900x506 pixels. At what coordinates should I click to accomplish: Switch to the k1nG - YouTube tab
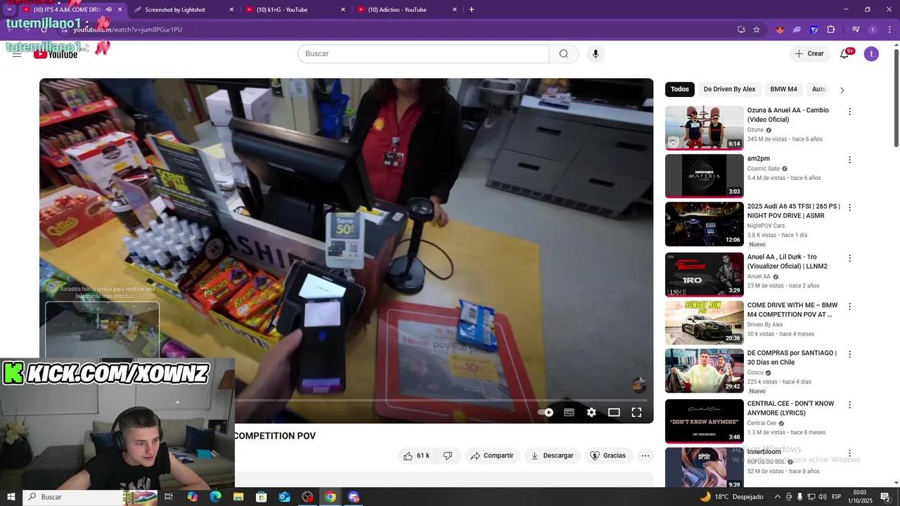[296, 10]
